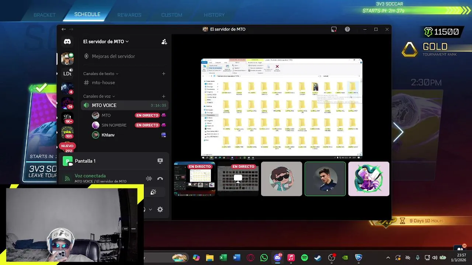472x265 pixels.
Task: Click the NUEVO unread mentions pill
Action: (67, 146)
